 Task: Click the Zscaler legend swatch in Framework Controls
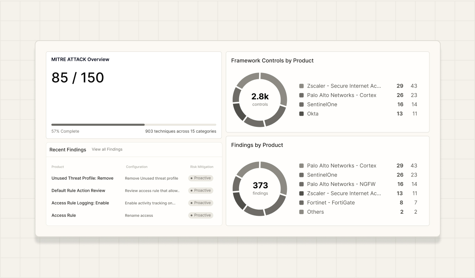[301, 86]
